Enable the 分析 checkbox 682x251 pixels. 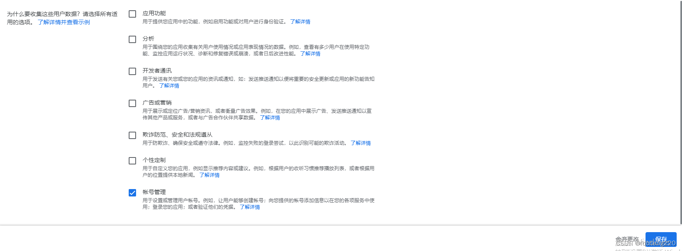point(132,39)
